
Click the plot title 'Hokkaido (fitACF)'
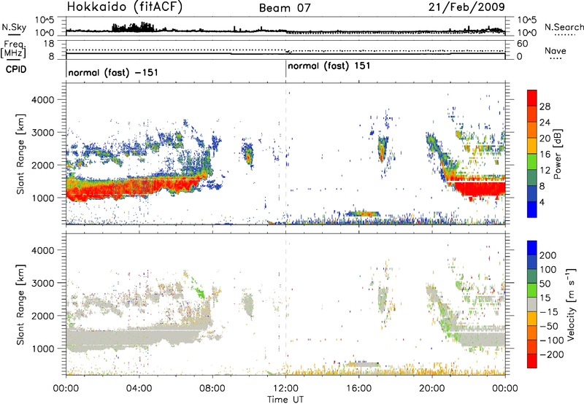tap(124, 7)
